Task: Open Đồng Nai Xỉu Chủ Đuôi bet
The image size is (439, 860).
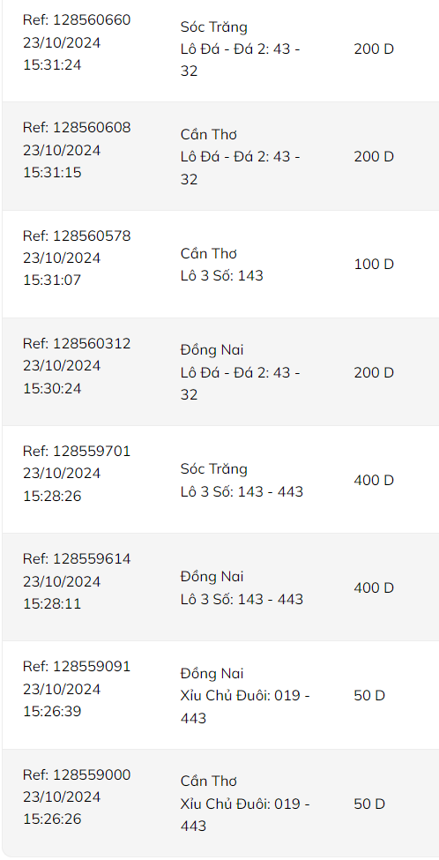Action: [245, 695]
